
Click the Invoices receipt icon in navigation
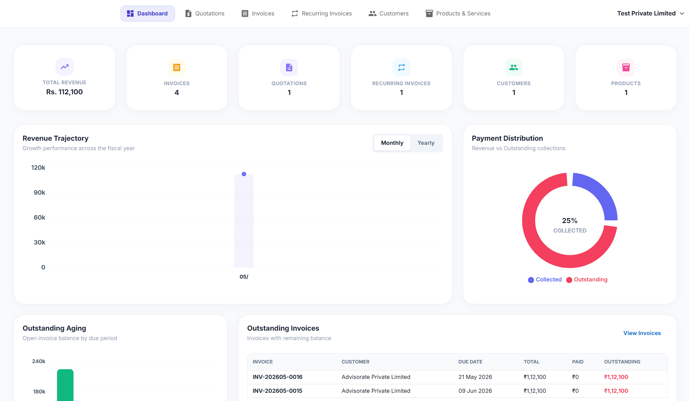(x=245, y=14)
